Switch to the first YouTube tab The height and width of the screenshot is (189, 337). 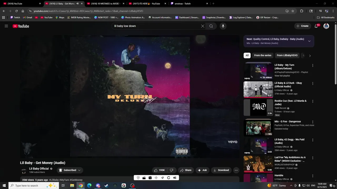coord(22,4)
